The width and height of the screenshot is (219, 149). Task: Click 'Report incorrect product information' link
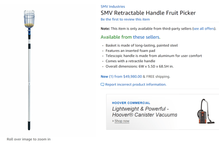click(x=136, y=84)
